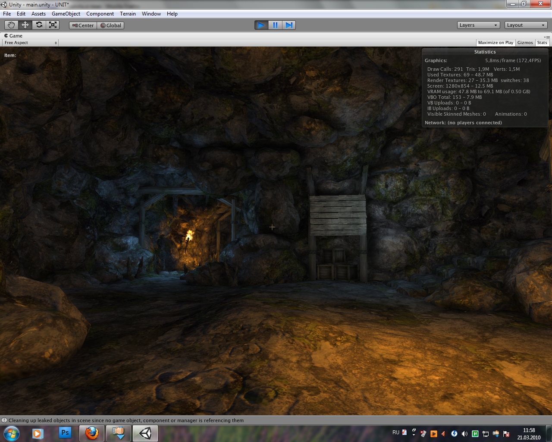Select the Rotate tool
This screenshot has width=552, height=442.
point(39,25)
